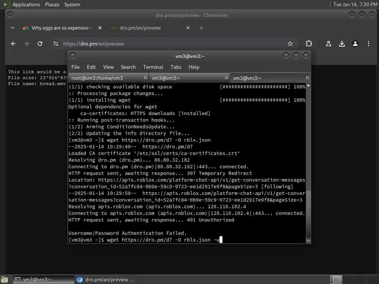This screenshot has width=379, height=284.
Task: Open the terminal Edit menu
Action: pyautogui.click(x=91, y=67)
